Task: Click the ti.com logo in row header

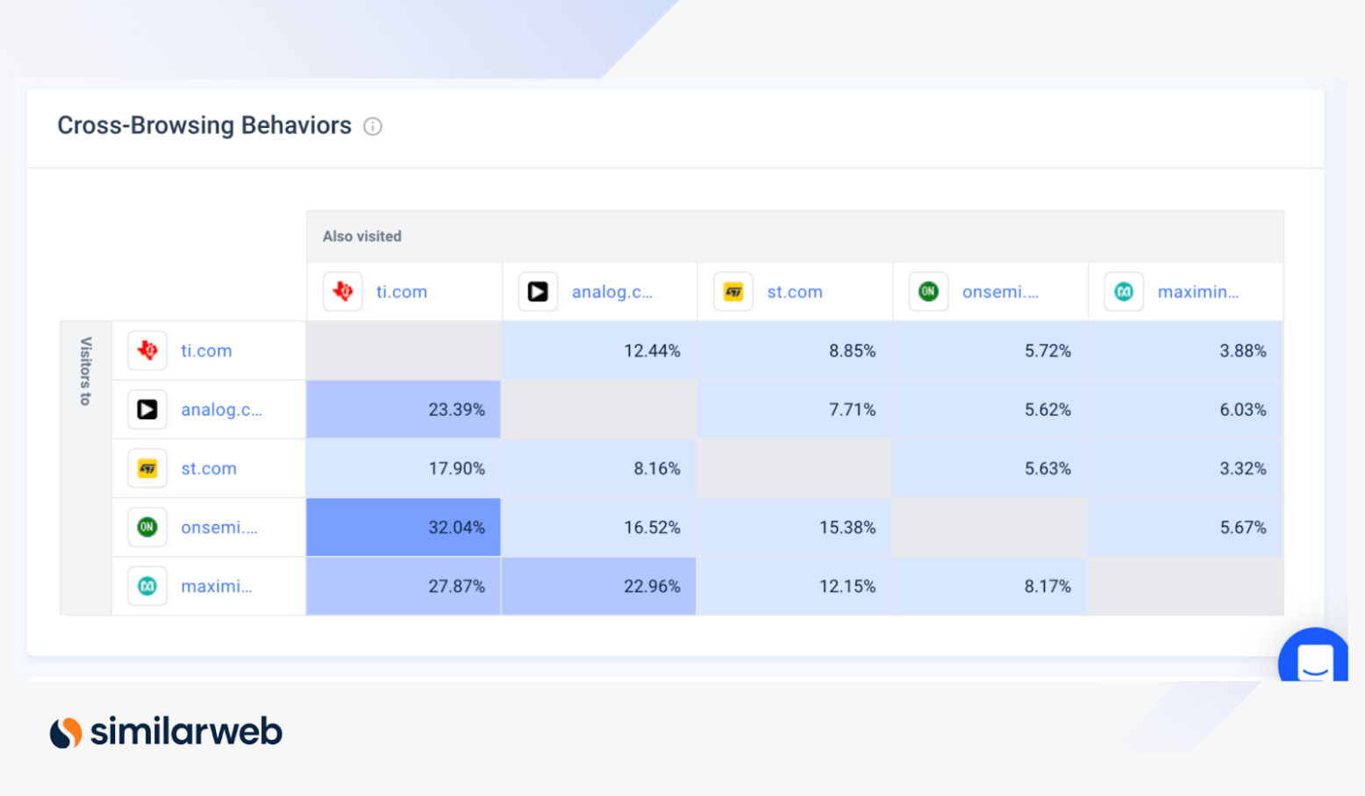Action: (x=147, y=351)
